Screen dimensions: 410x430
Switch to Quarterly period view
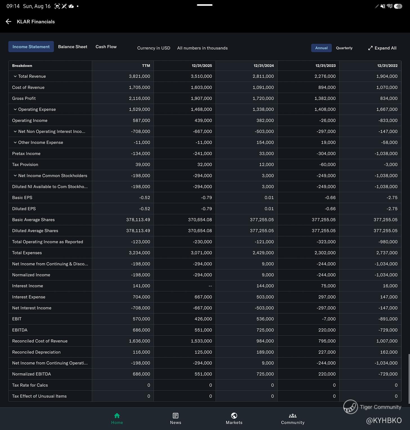click(344, 48)
